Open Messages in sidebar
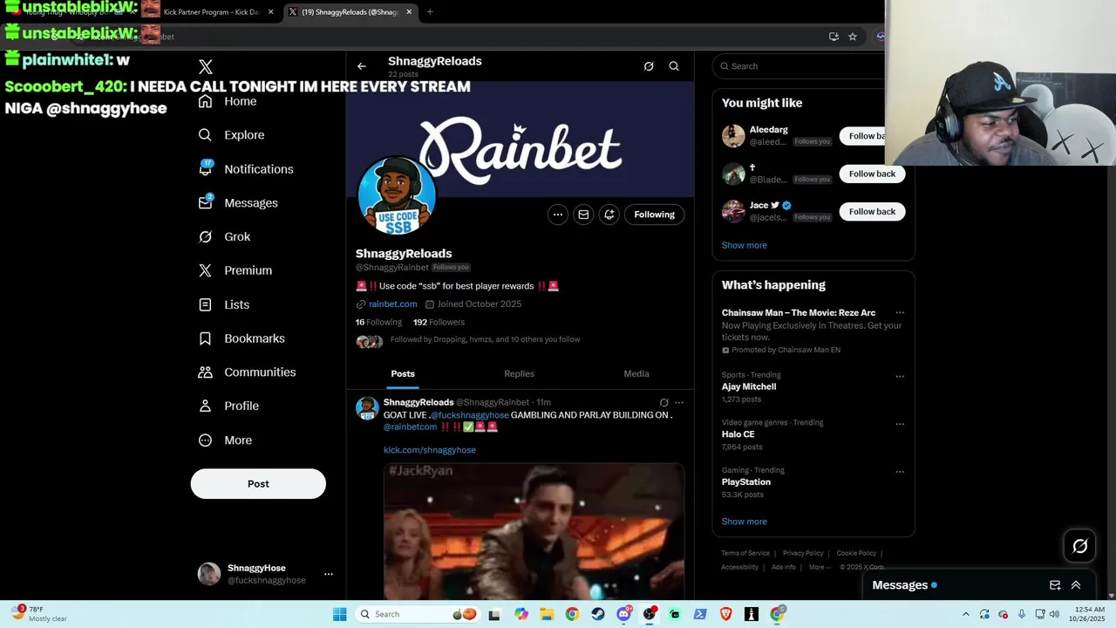 (x=238, y=203)
